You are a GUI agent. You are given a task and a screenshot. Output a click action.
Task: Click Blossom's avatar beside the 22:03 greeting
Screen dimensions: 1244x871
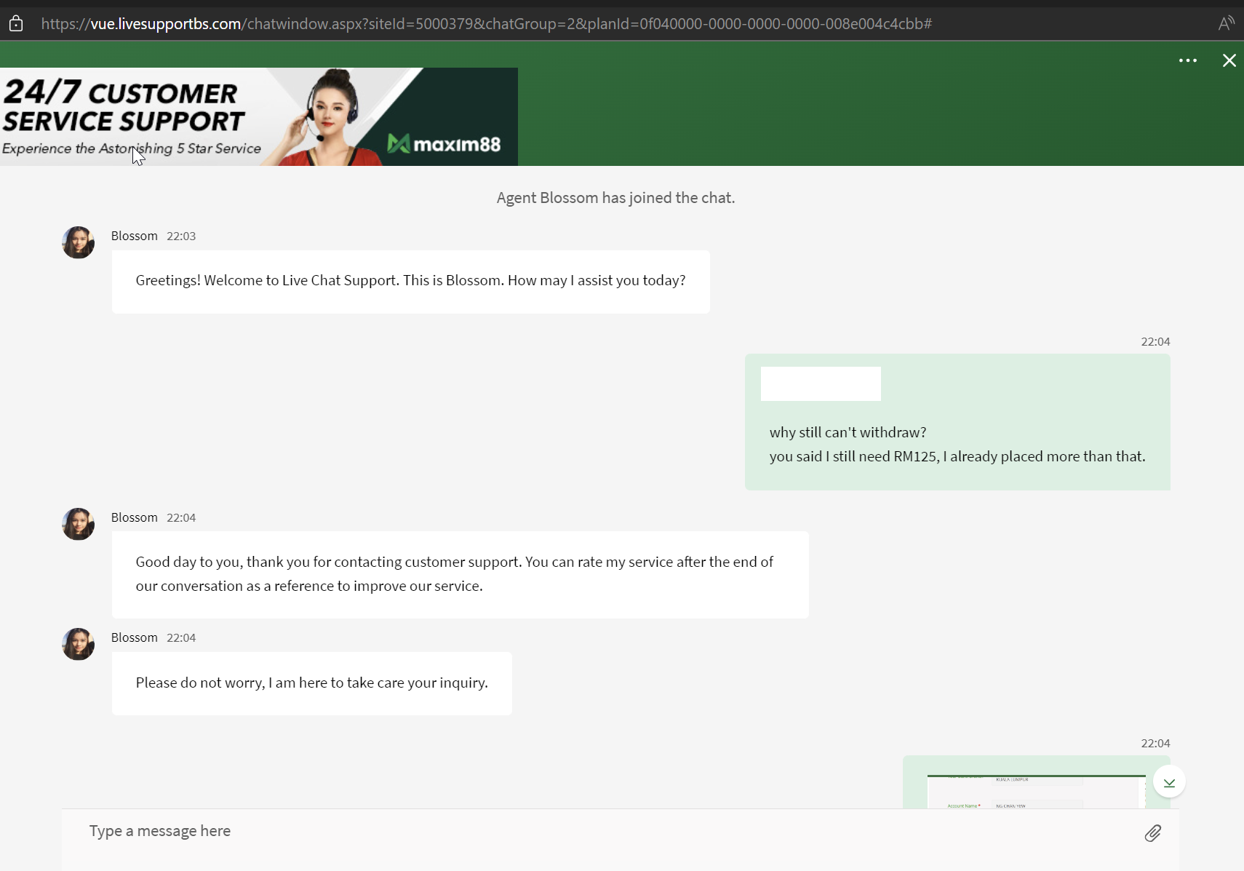click(79, 242)
